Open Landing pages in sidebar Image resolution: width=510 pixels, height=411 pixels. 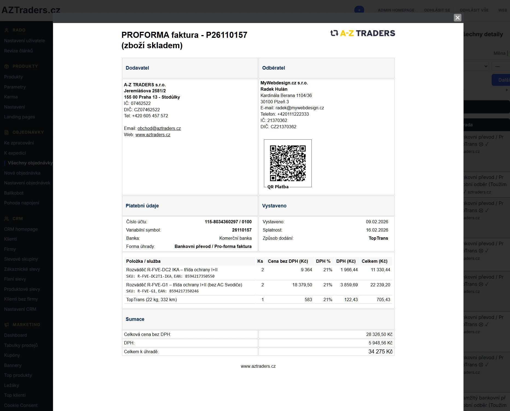(x=19, y=117)
